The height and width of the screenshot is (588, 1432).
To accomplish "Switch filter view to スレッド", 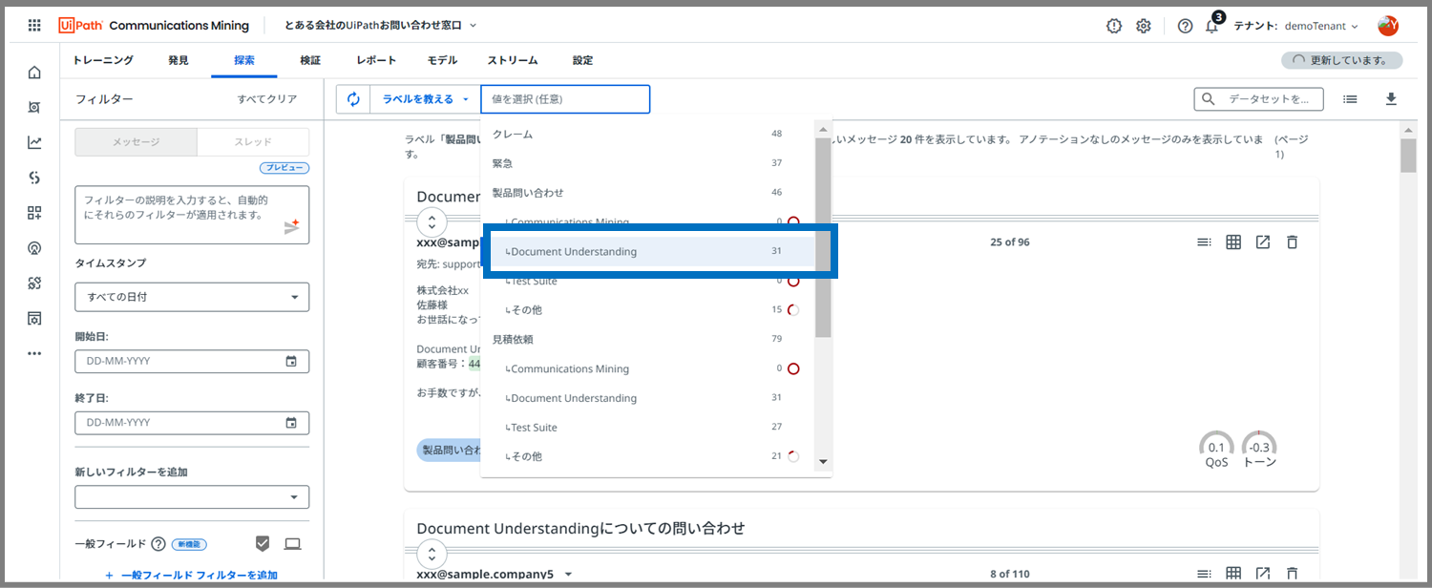I will 253,142.
